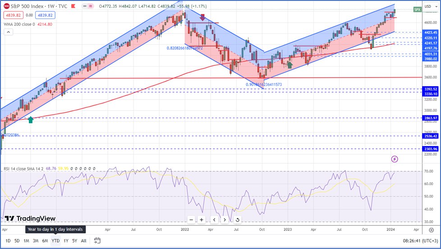Select the 1M time range
Viewport: 441px width, 249px height.
click(26, 240)
